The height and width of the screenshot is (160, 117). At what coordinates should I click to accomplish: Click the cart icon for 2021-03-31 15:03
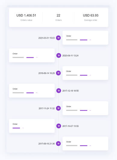point(58,38)
